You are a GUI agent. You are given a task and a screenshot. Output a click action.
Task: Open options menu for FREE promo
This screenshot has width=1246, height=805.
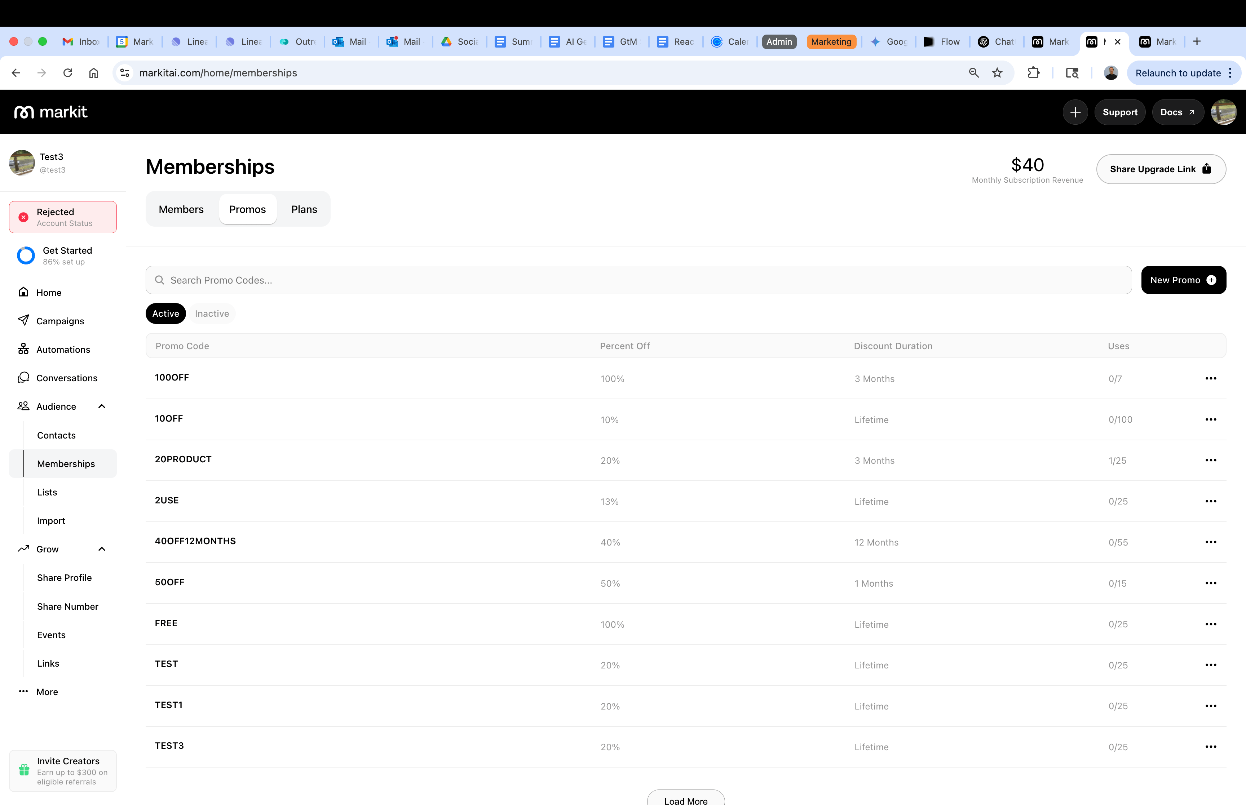[x=1210, y=624]
